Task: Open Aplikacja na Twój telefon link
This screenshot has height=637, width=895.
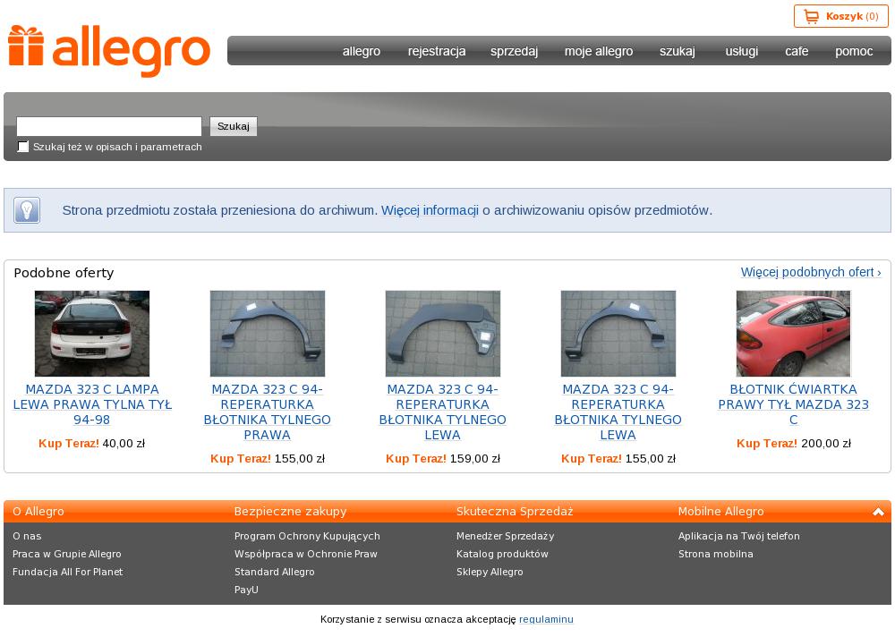Action: (739, 536)
